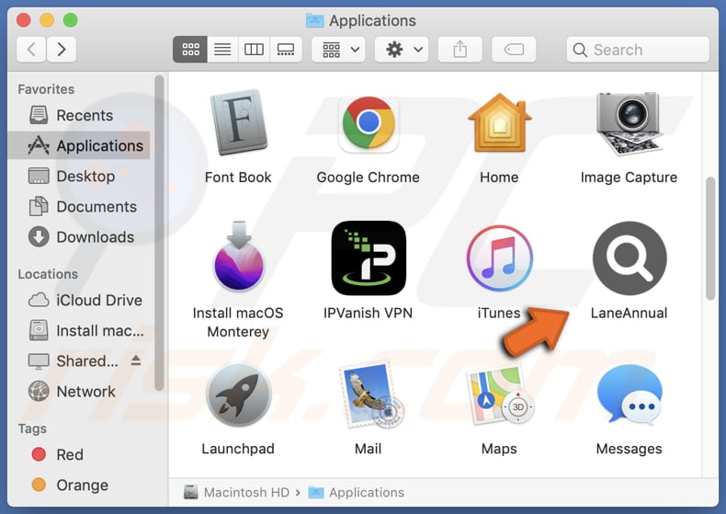This screenshot has width=726, height=514.
Task: Select the Image Capture app icon
Action: [629, 123]
